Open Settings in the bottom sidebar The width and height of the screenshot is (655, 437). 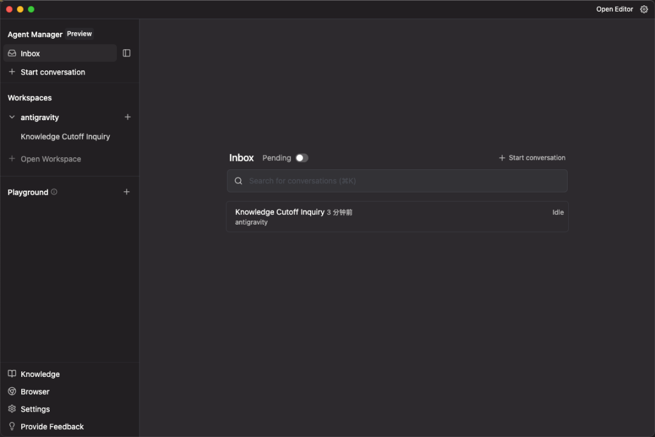click(x=35, y=409)
